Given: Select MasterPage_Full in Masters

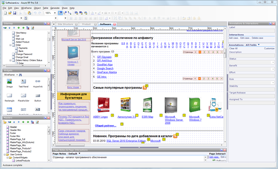Looking at the screenshot, I should click(x=18, y=139).
